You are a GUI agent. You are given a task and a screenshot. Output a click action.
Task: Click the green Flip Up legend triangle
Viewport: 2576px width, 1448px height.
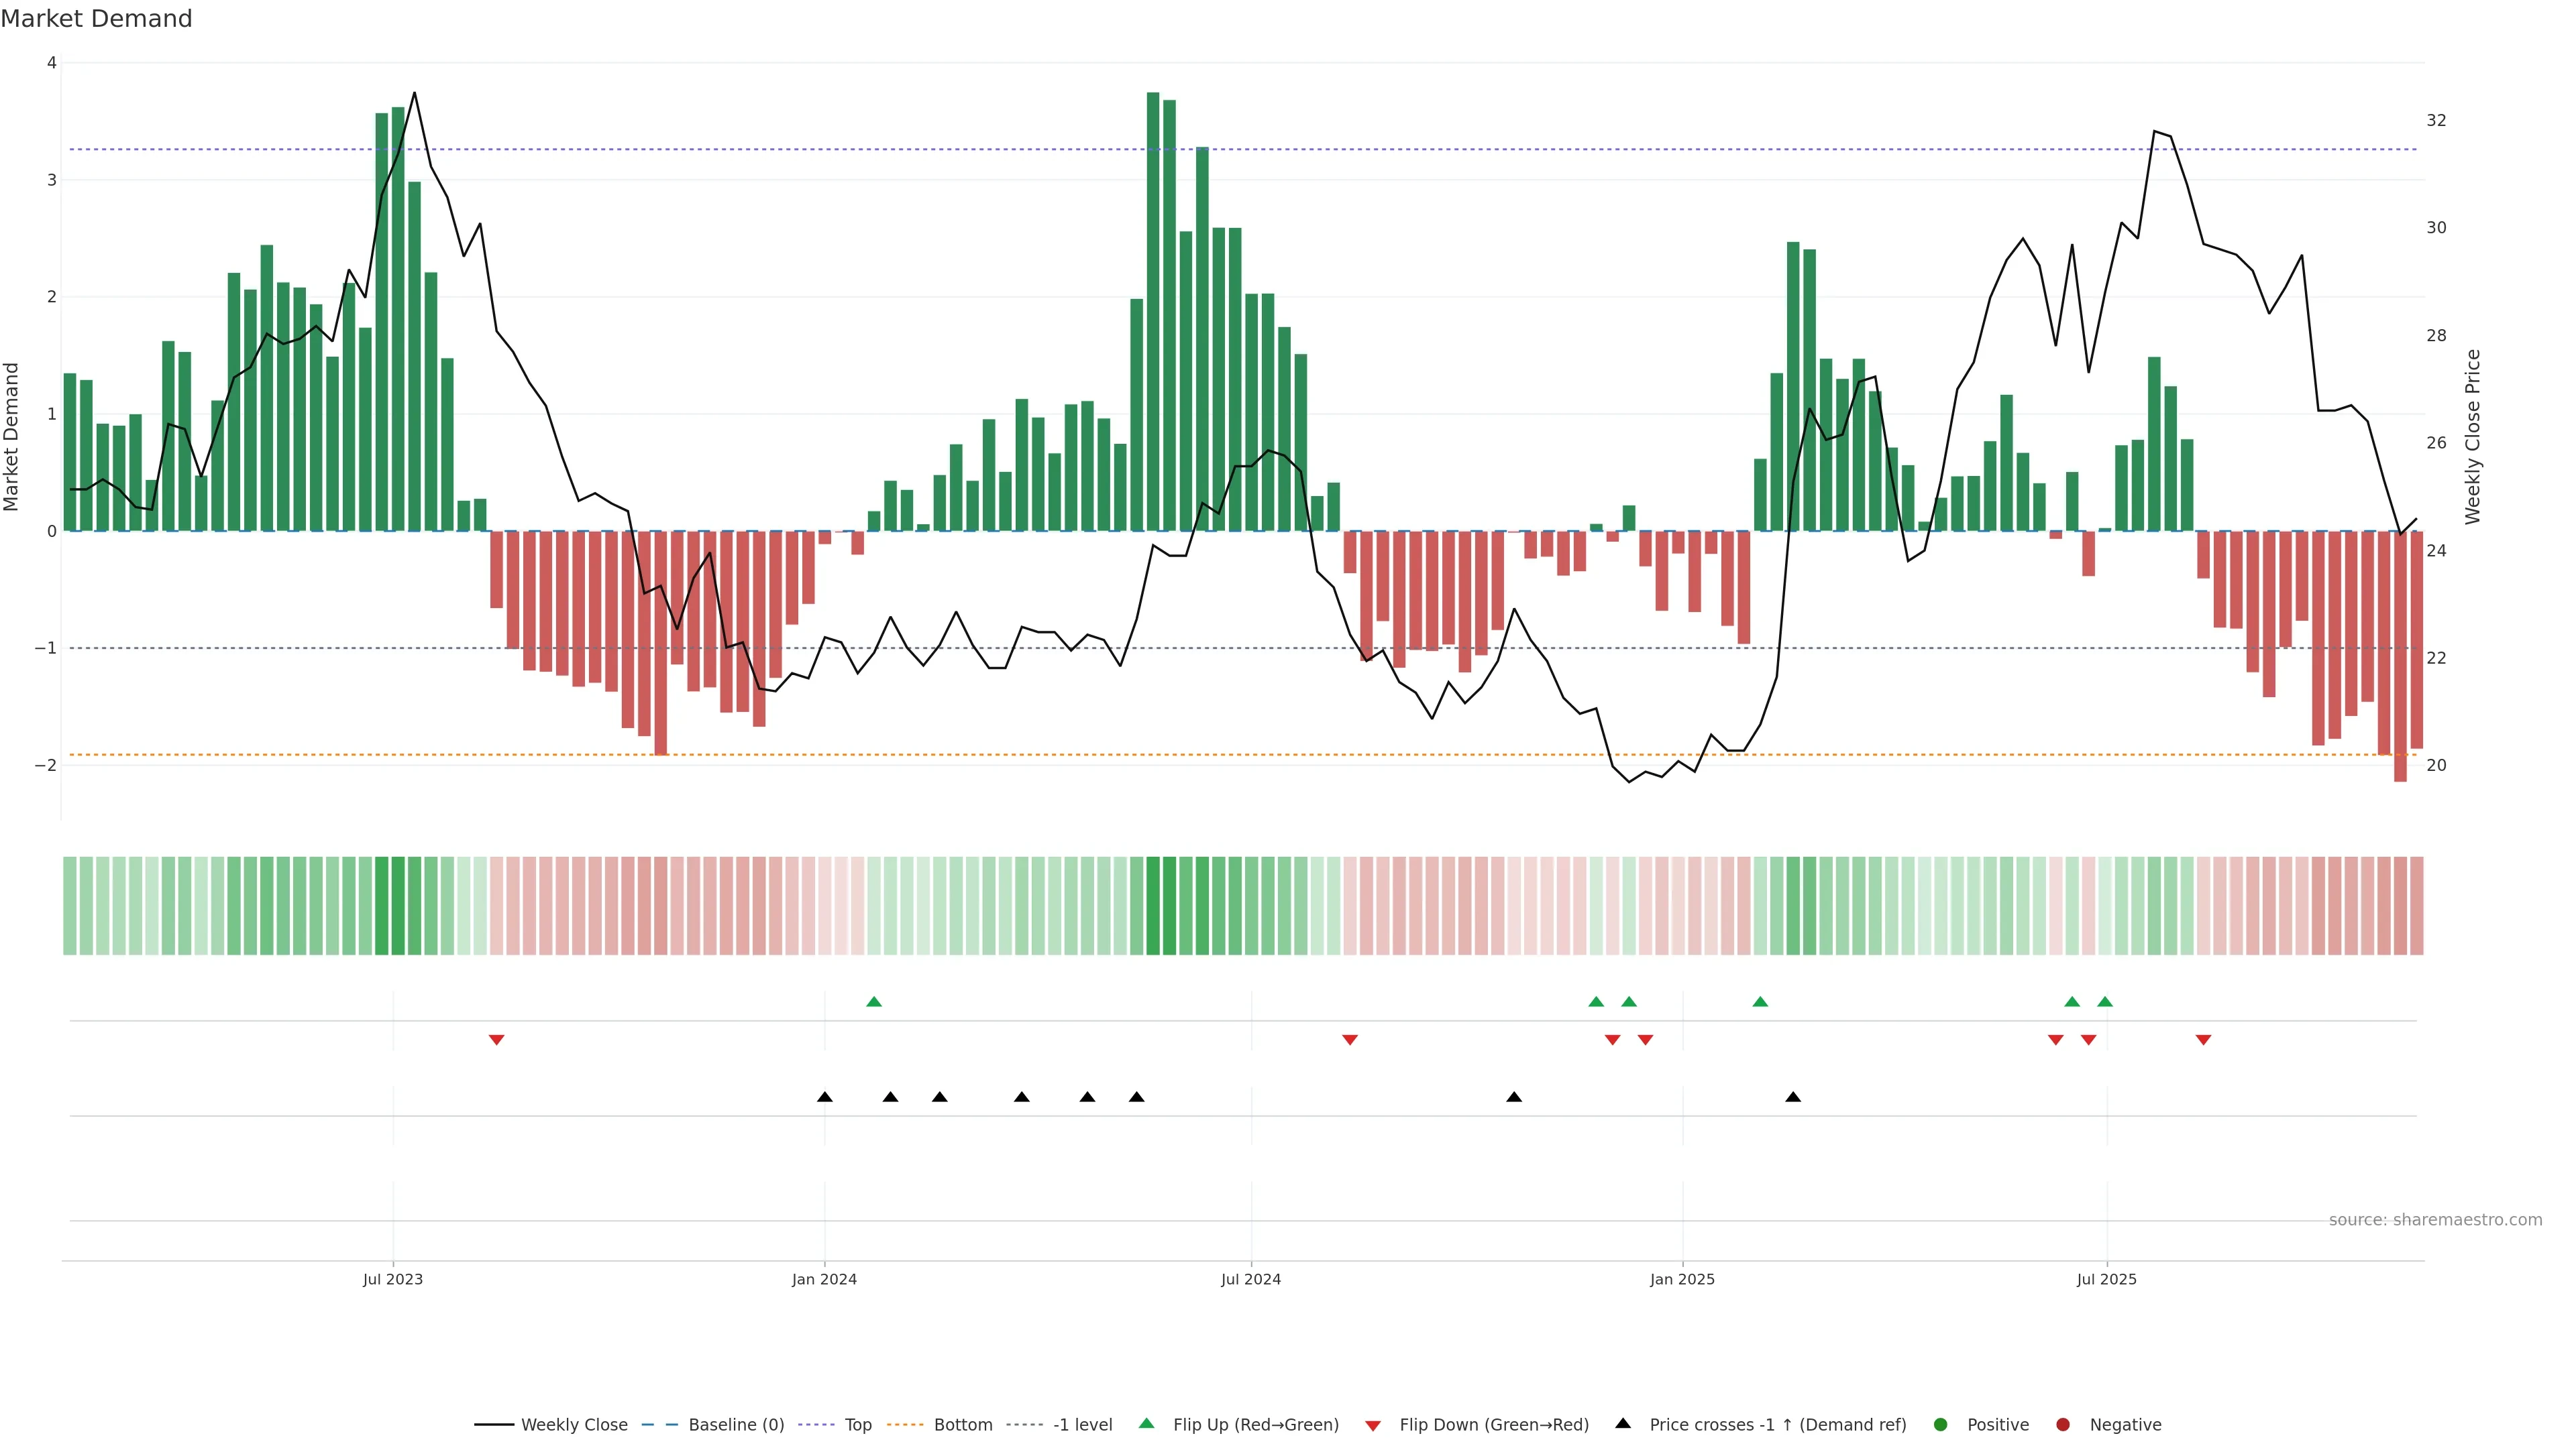[1146, 1423]
